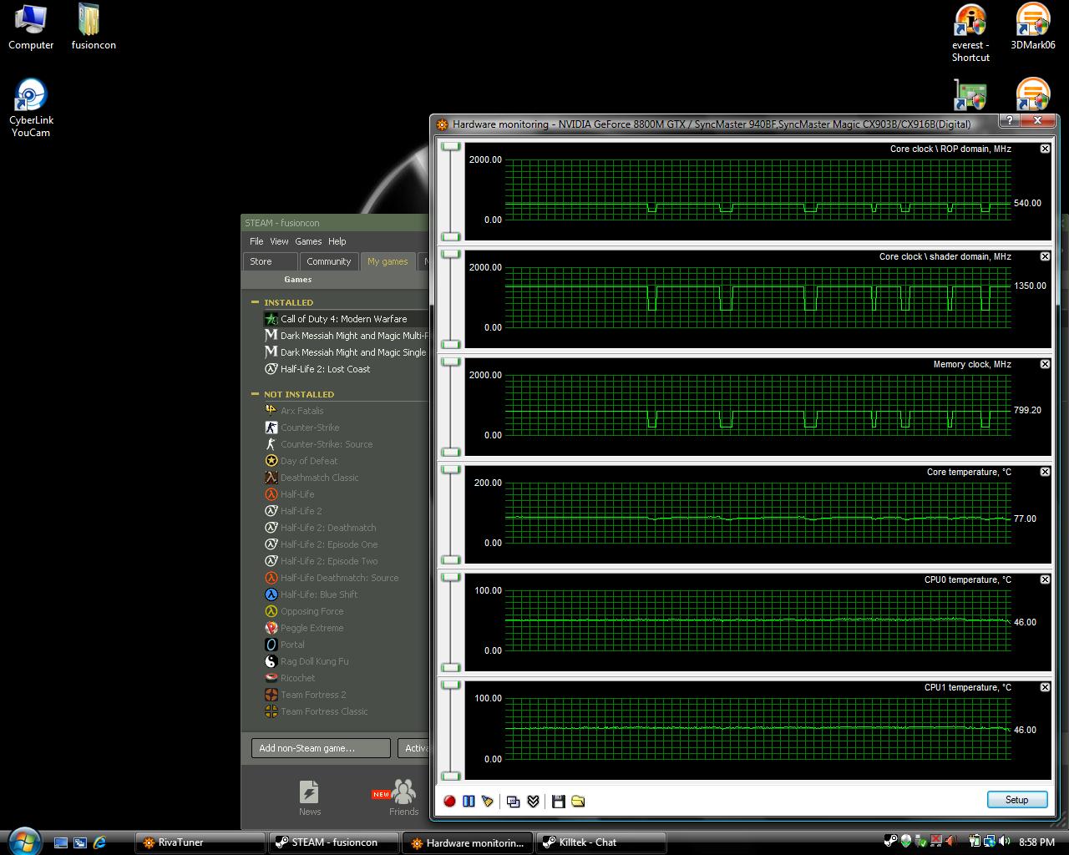Start logging with the red record button
The width and height of the screenshot is (1069, 855).
click(x=449, y=801)
